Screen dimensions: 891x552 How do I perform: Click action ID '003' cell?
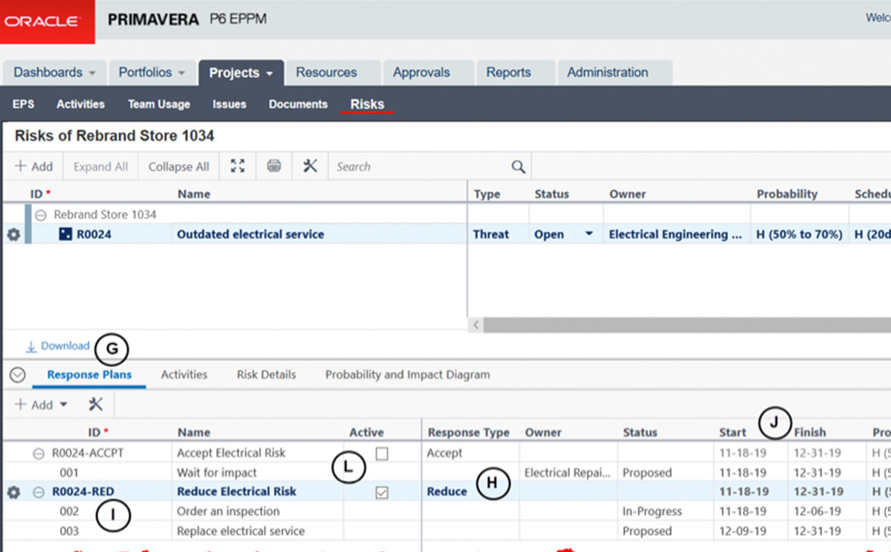(x=69, y=531)
